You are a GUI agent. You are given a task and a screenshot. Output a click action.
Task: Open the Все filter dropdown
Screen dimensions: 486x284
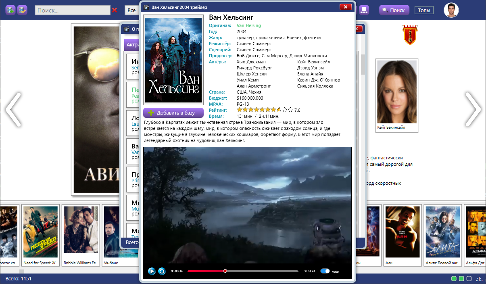point(131,10)
